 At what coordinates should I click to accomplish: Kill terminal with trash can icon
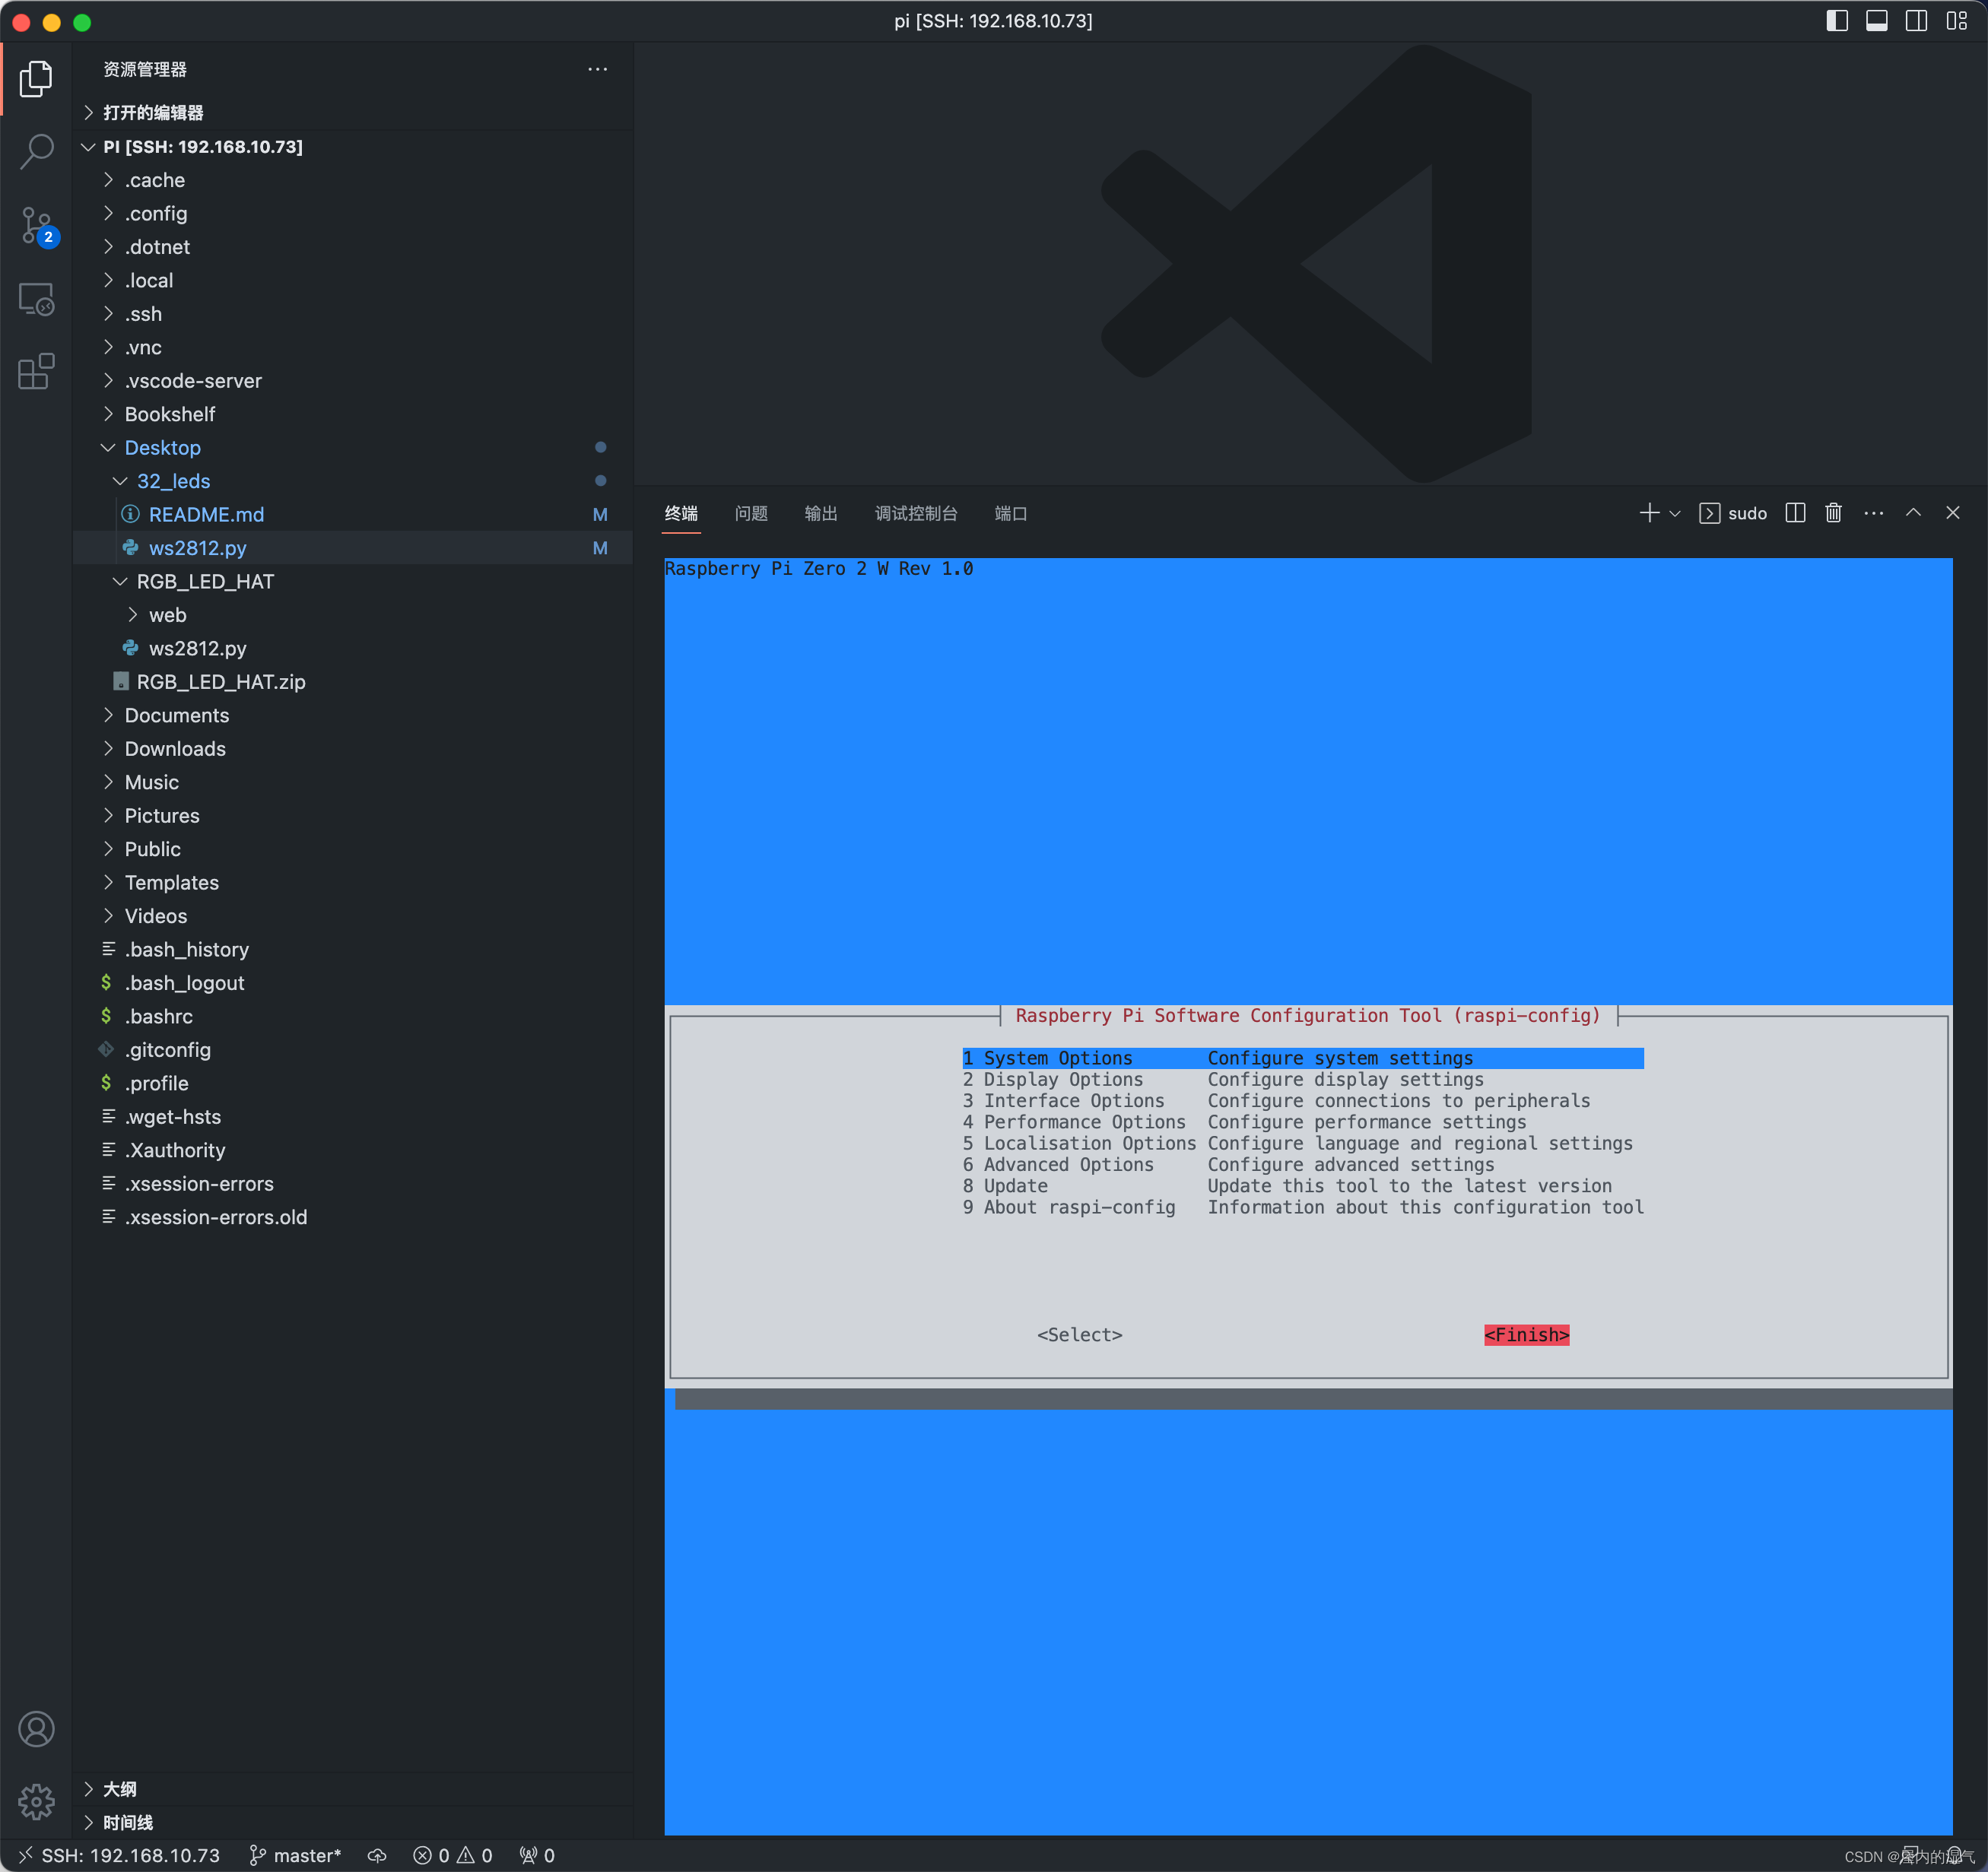pyautogui.click(x=1833, y=513)
